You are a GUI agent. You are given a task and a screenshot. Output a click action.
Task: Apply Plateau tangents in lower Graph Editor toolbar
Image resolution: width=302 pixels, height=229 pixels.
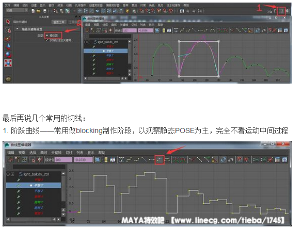[168, 159]
